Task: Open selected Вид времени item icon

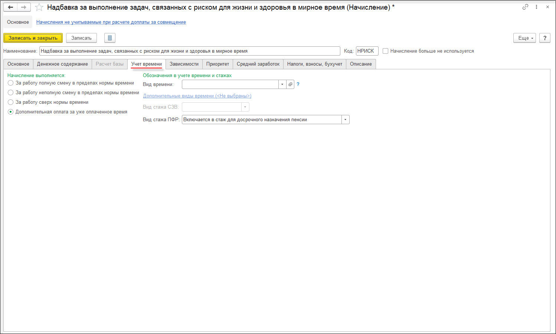Action: (x=290, y=85)
